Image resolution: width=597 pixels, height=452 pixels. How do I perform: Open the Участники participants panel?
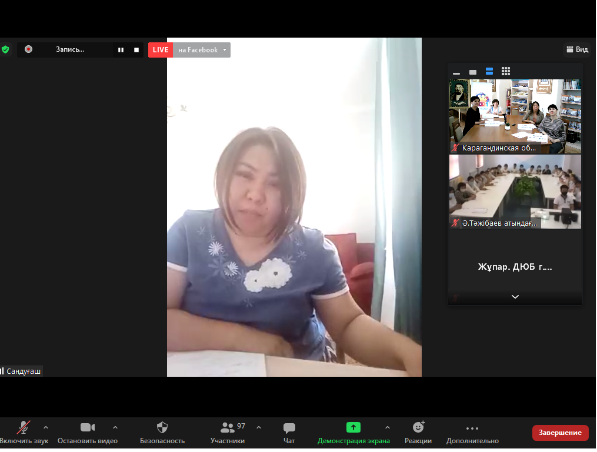[x=228, y=433]
